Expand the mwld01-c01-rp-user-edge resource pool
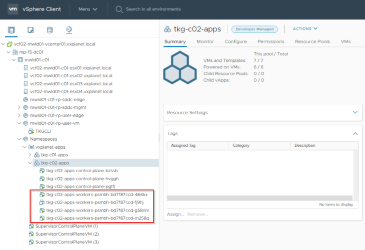 click(x=19, y=115)
